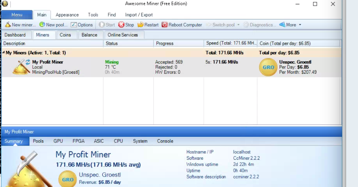
Task: Stop the miner with red Stop icon
Action: [x=121, y=25]
